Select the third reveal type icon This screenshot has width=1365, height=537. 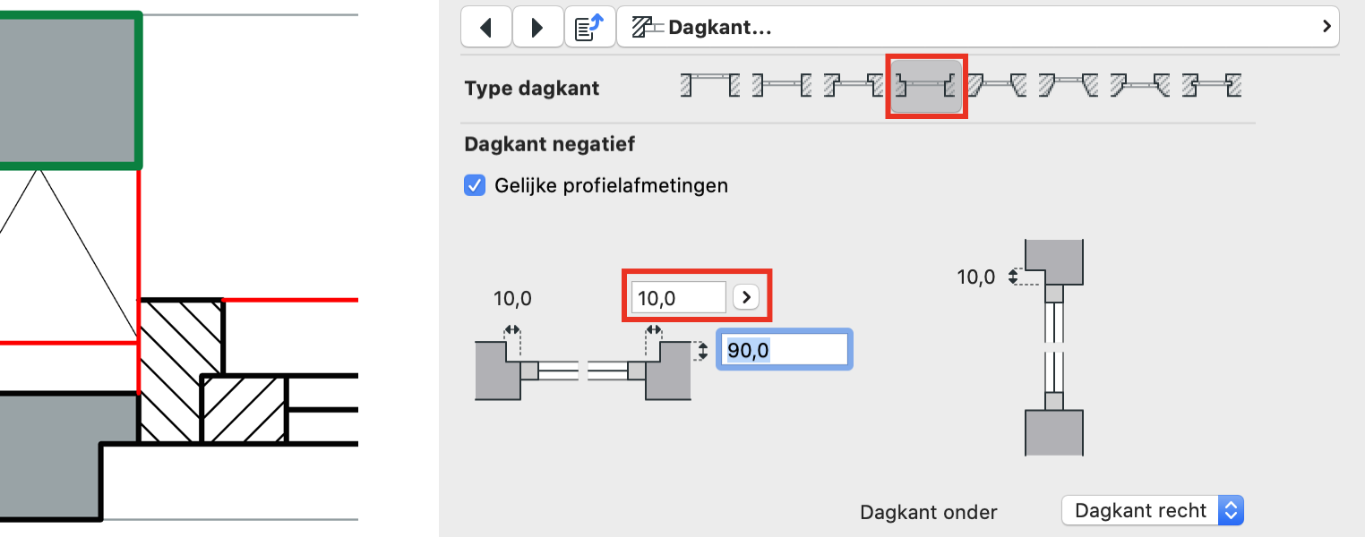click(x=853, y=86)
